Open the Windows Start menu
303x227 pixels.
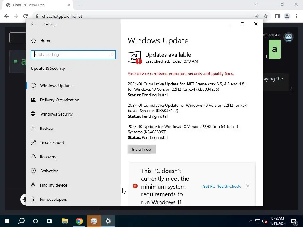pyautogui.click(x=7, y=221)
